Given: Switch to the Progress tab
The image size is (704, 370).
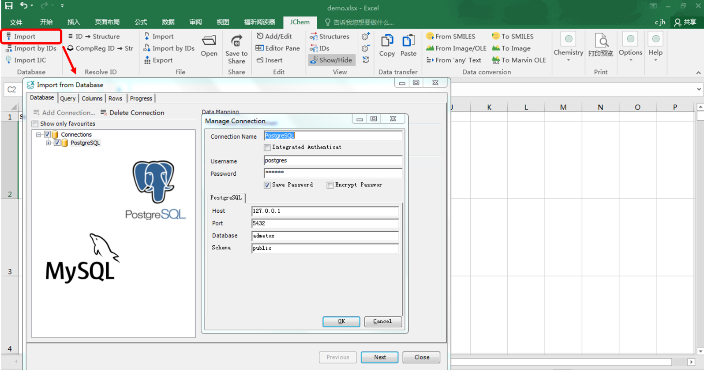Looking at the screenshot, I should (x=141, y=98).
